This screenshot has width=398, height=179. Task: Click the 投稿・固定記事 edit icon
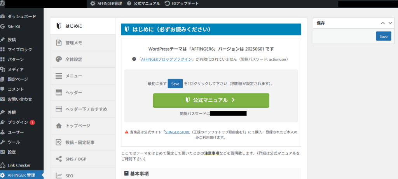[x=59, y=142]
